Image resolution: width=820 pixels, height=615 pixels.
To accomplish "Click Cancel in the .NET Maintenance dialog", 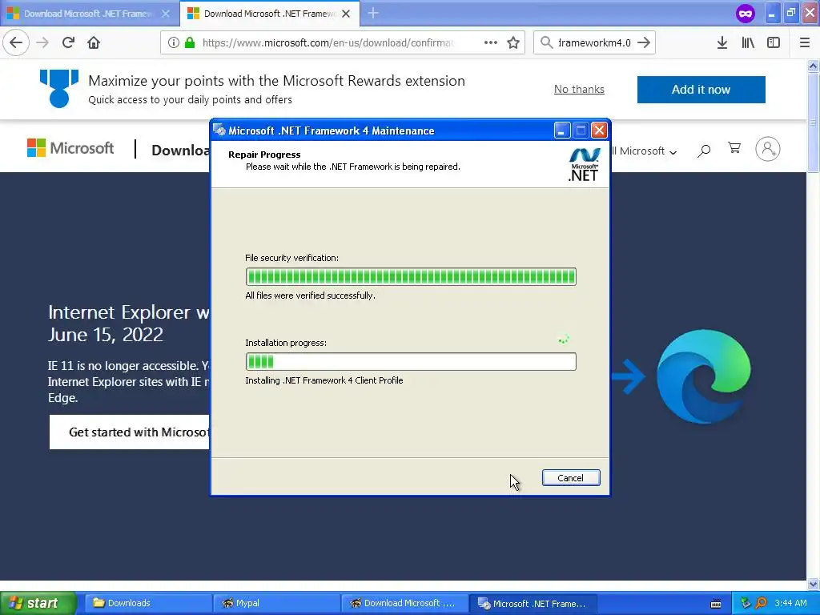I will (x=570, y=477).
